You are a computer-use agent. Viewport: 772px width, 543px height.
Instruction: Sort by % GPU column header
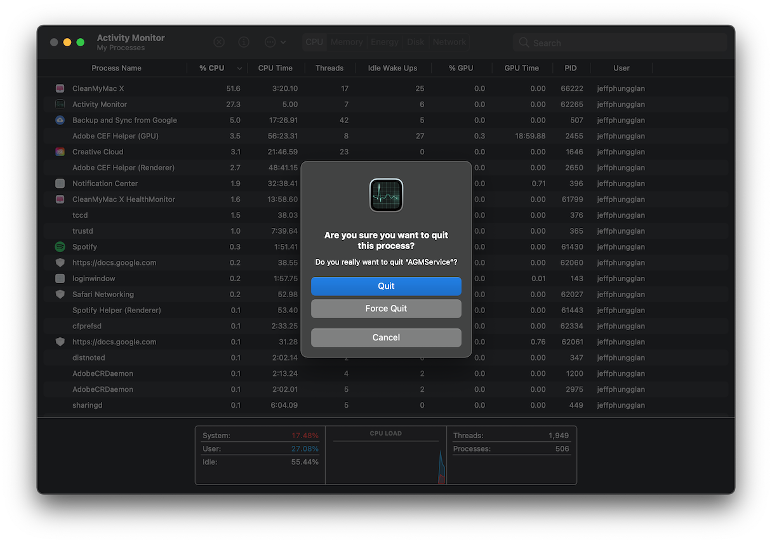coord(461,68)
